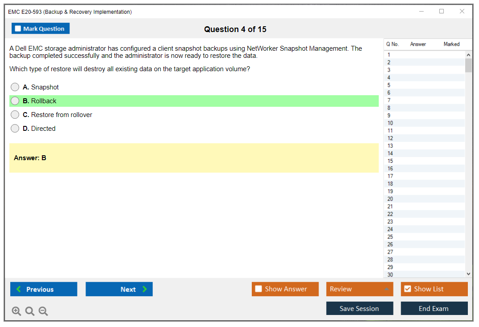Click the Save Session button

pyautogui.click(x=360, y=308)
